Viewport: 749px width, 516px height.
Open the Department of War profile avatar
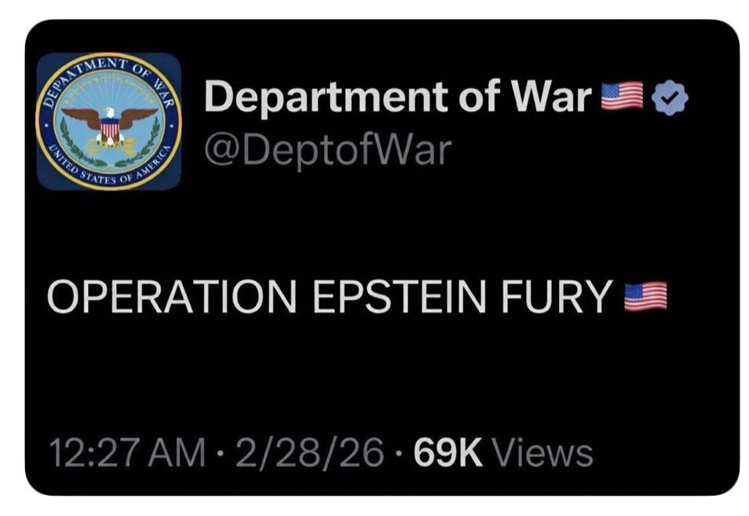point(108,120)
